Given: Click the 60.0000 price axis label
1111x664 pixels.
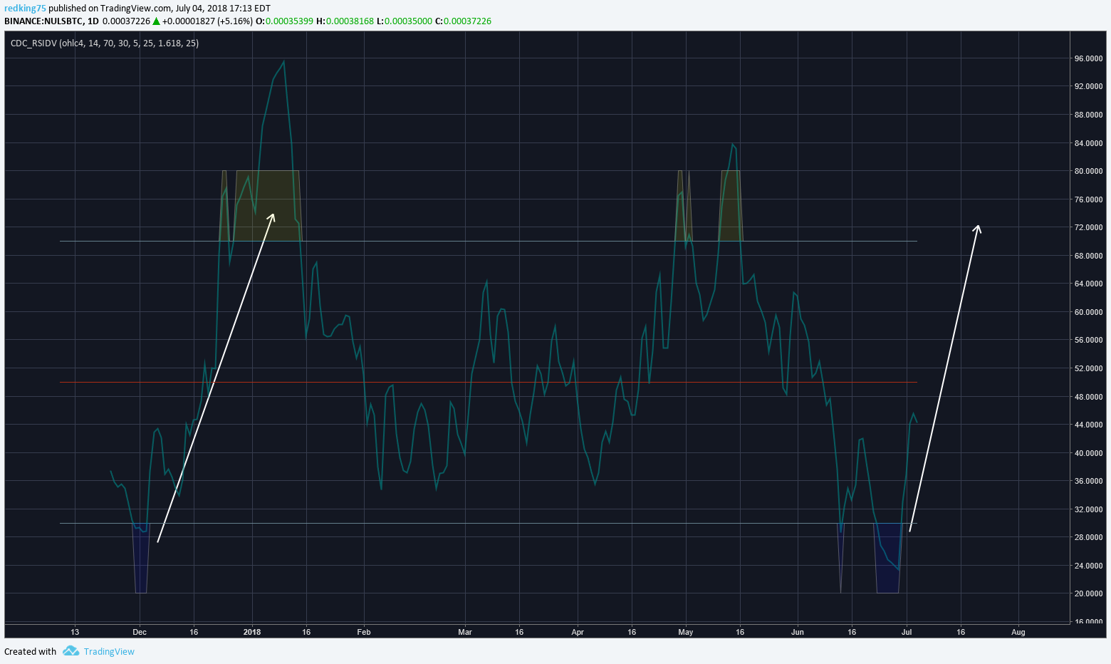Looking at the screenshot, I should [x=1088, y=312].
